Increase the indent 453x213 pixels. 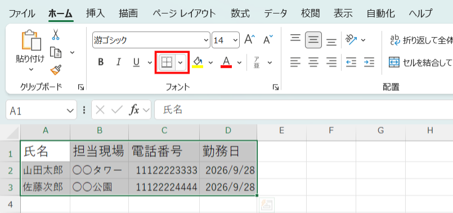pyautogui.click(x=369, y=62)
